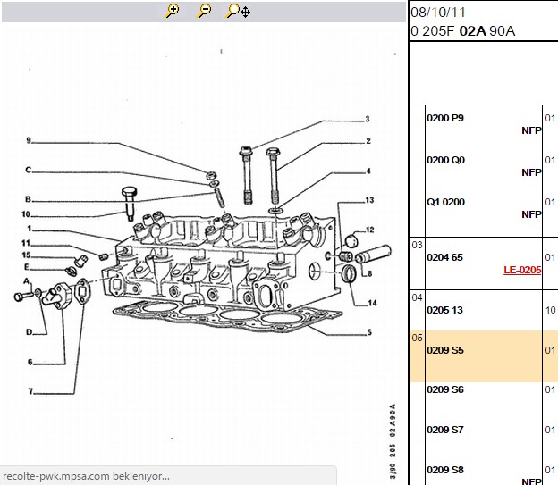Click part number 0209 S7
Screen dimensions: 558x485
445,430
